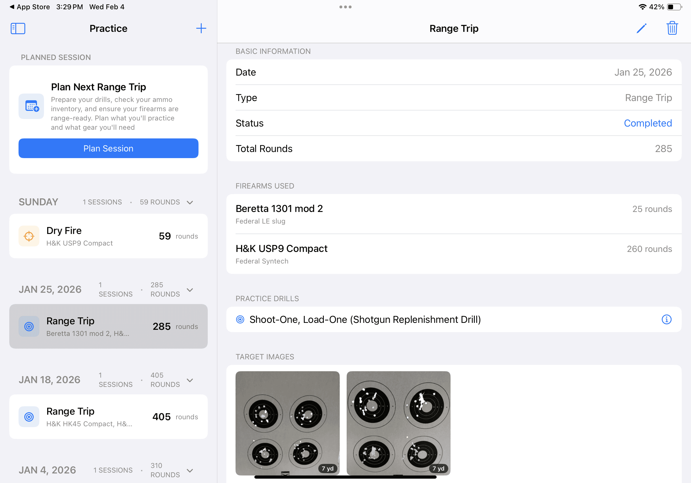Tap the Dry Fire crosshair icon
This screenshot has width=691, height=483.
(29, 236)
